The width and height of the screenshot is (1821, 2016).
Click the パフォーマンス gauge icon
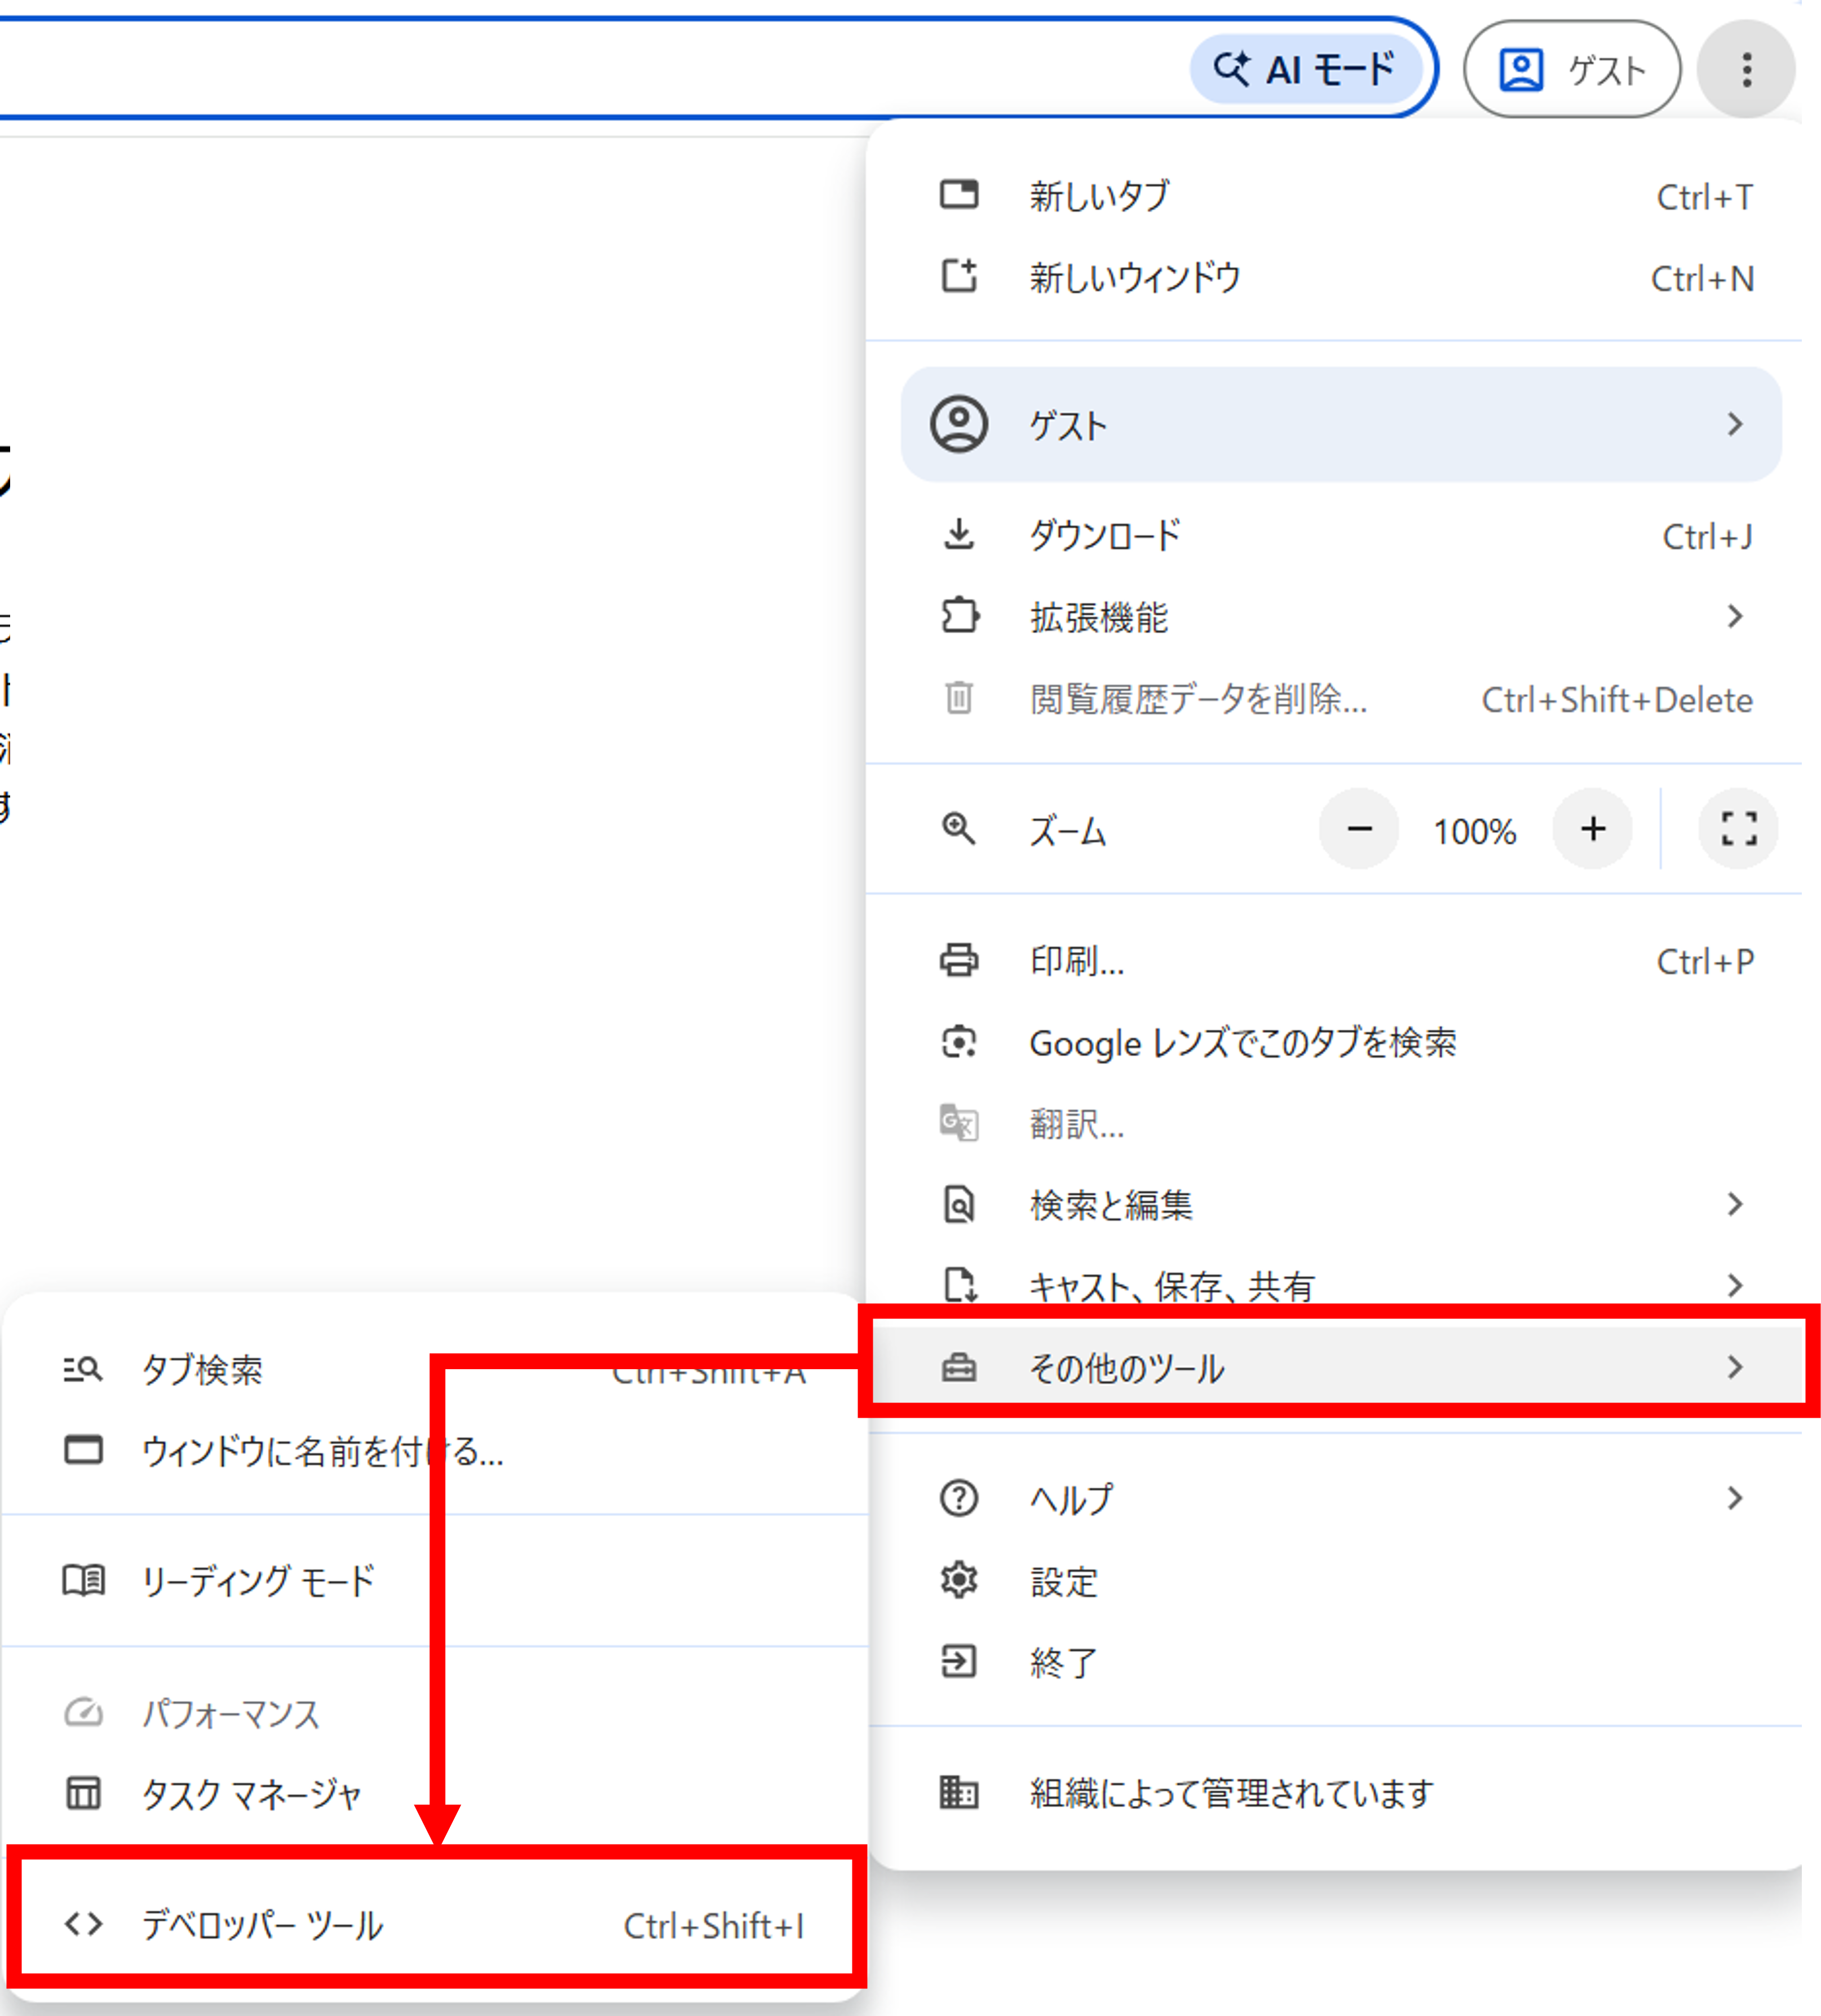[83, 1711]
